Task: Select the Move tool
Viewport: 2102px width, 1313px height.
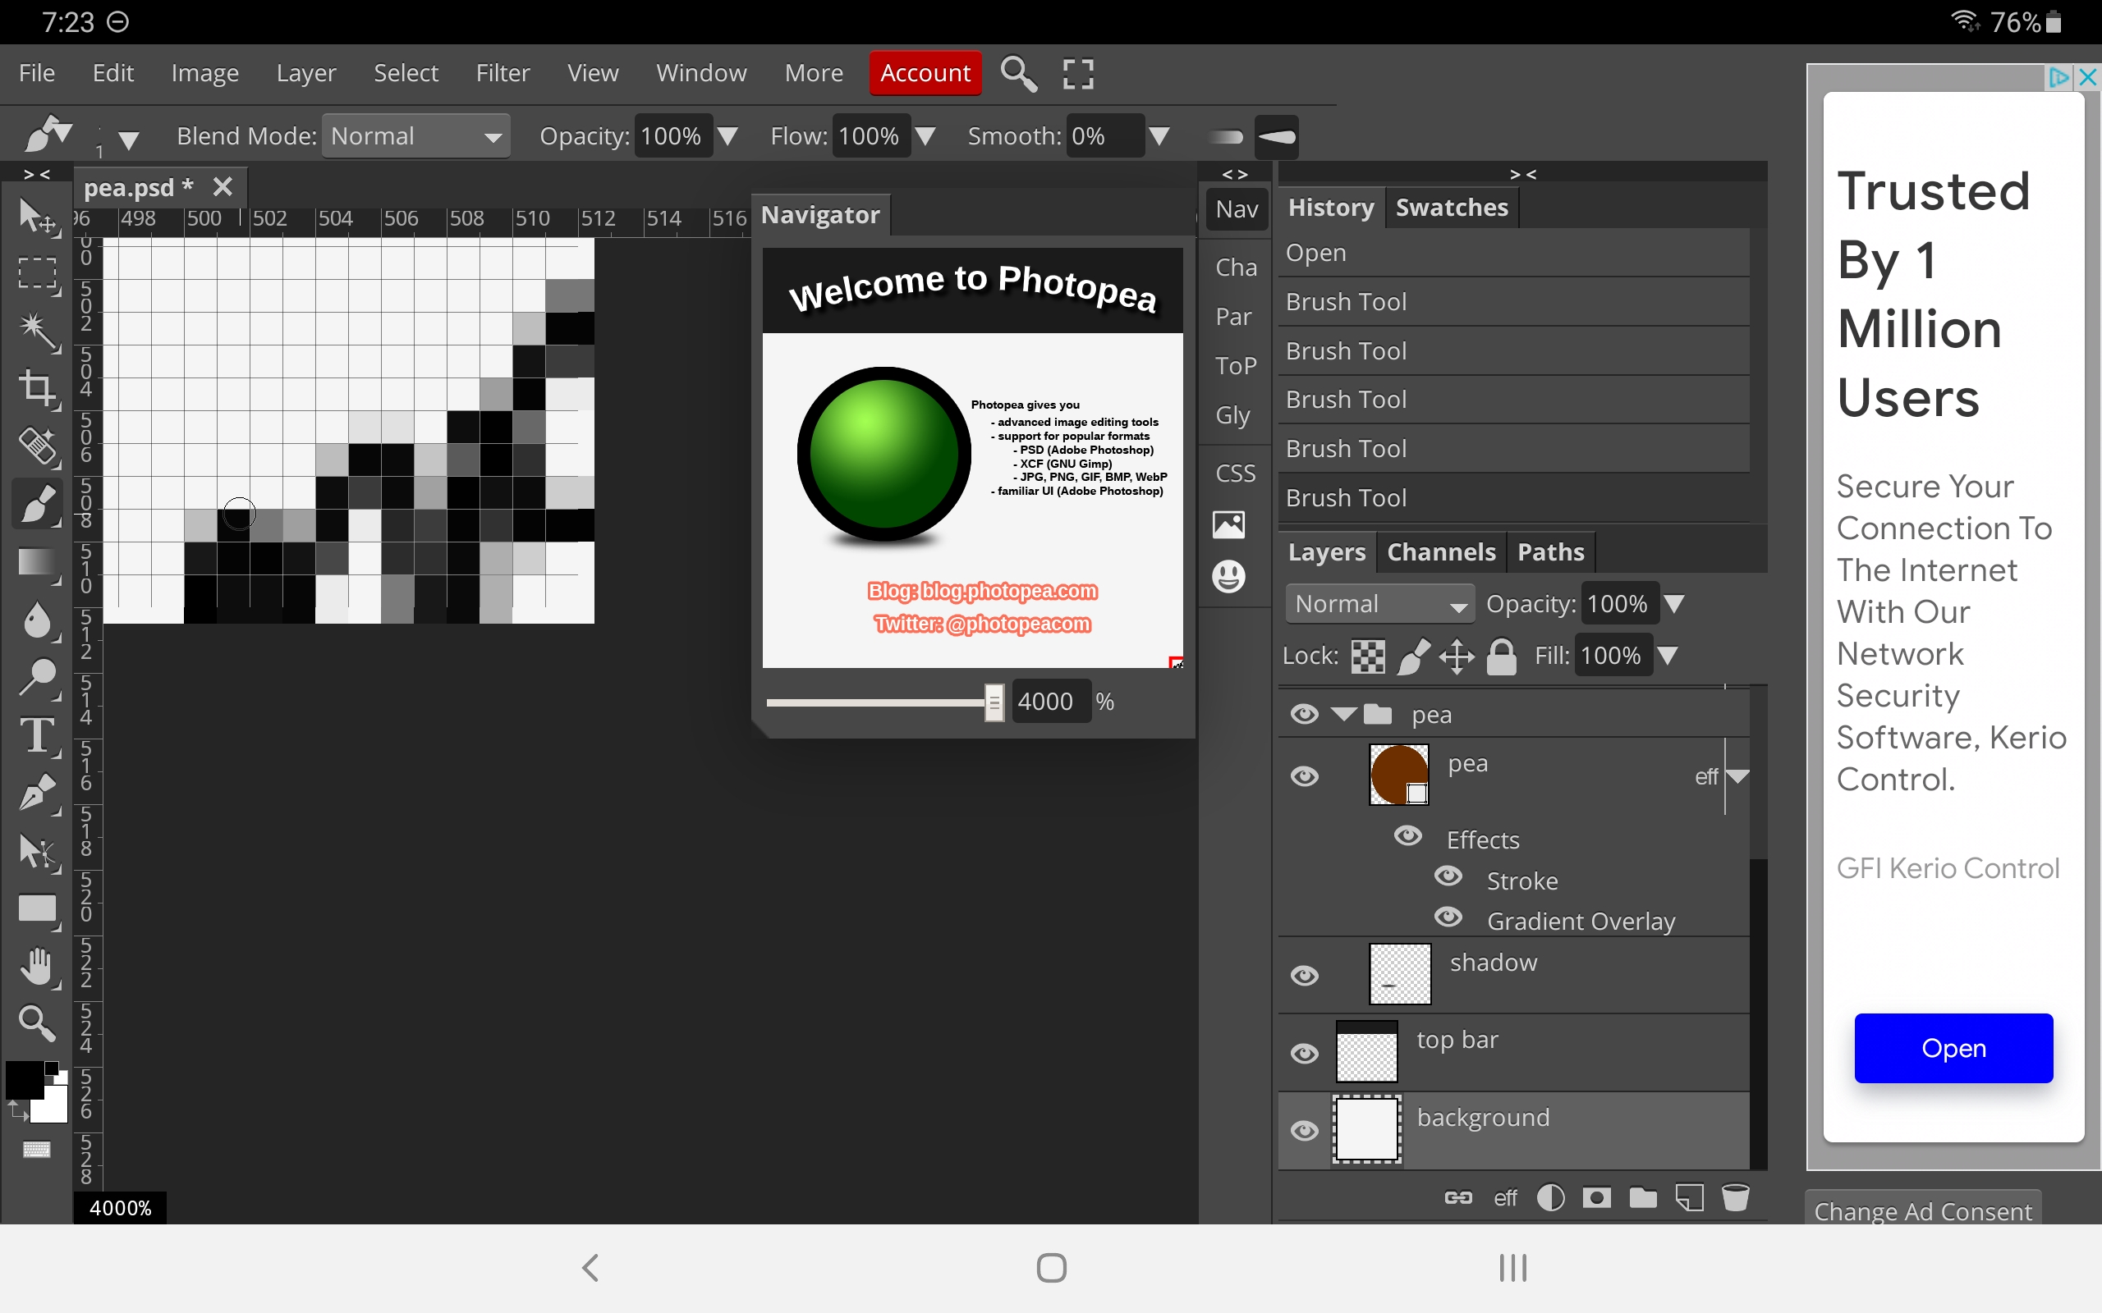Action: pos(39,216)
